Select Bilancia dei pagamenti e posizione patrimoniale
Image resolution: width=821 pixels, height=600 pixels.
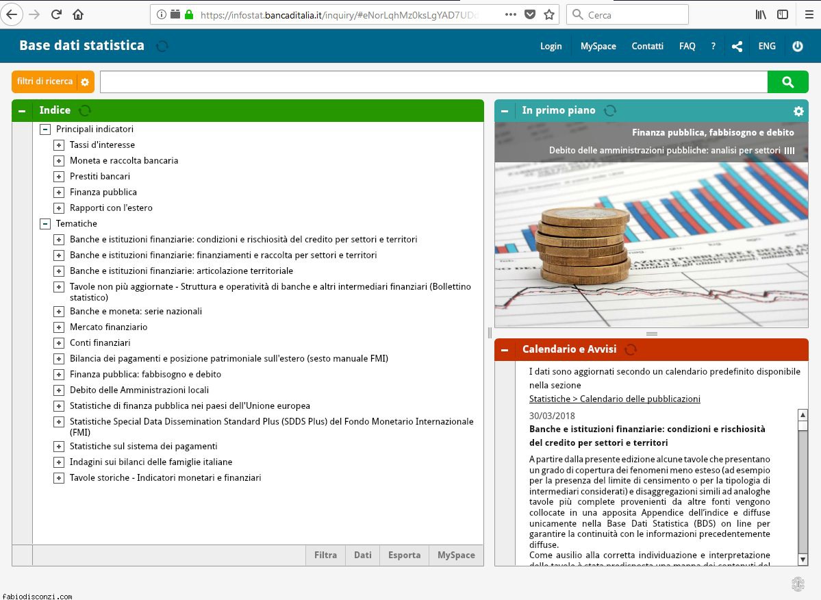coord(229,359)
